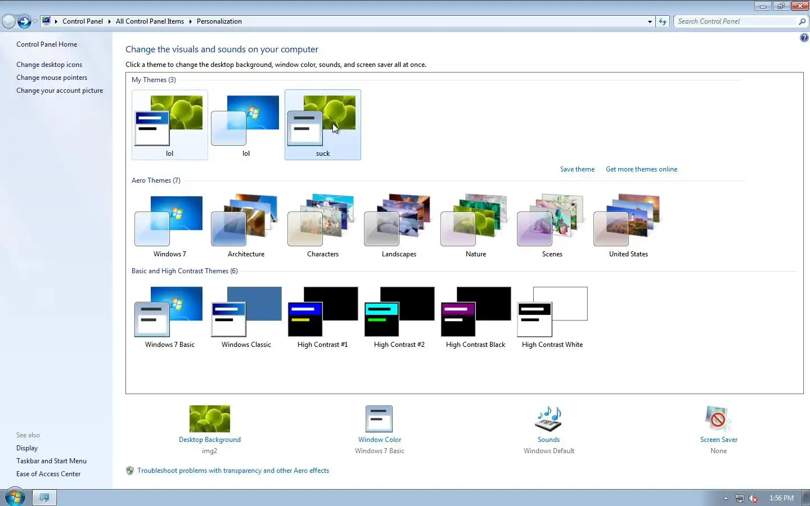Open recent pages dropdown next to nav arrows
Viewport: 810px width, 506px height.
(35, 21)
